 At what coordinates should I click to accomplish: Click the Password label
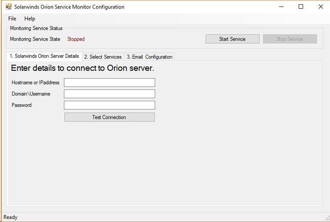22,105
